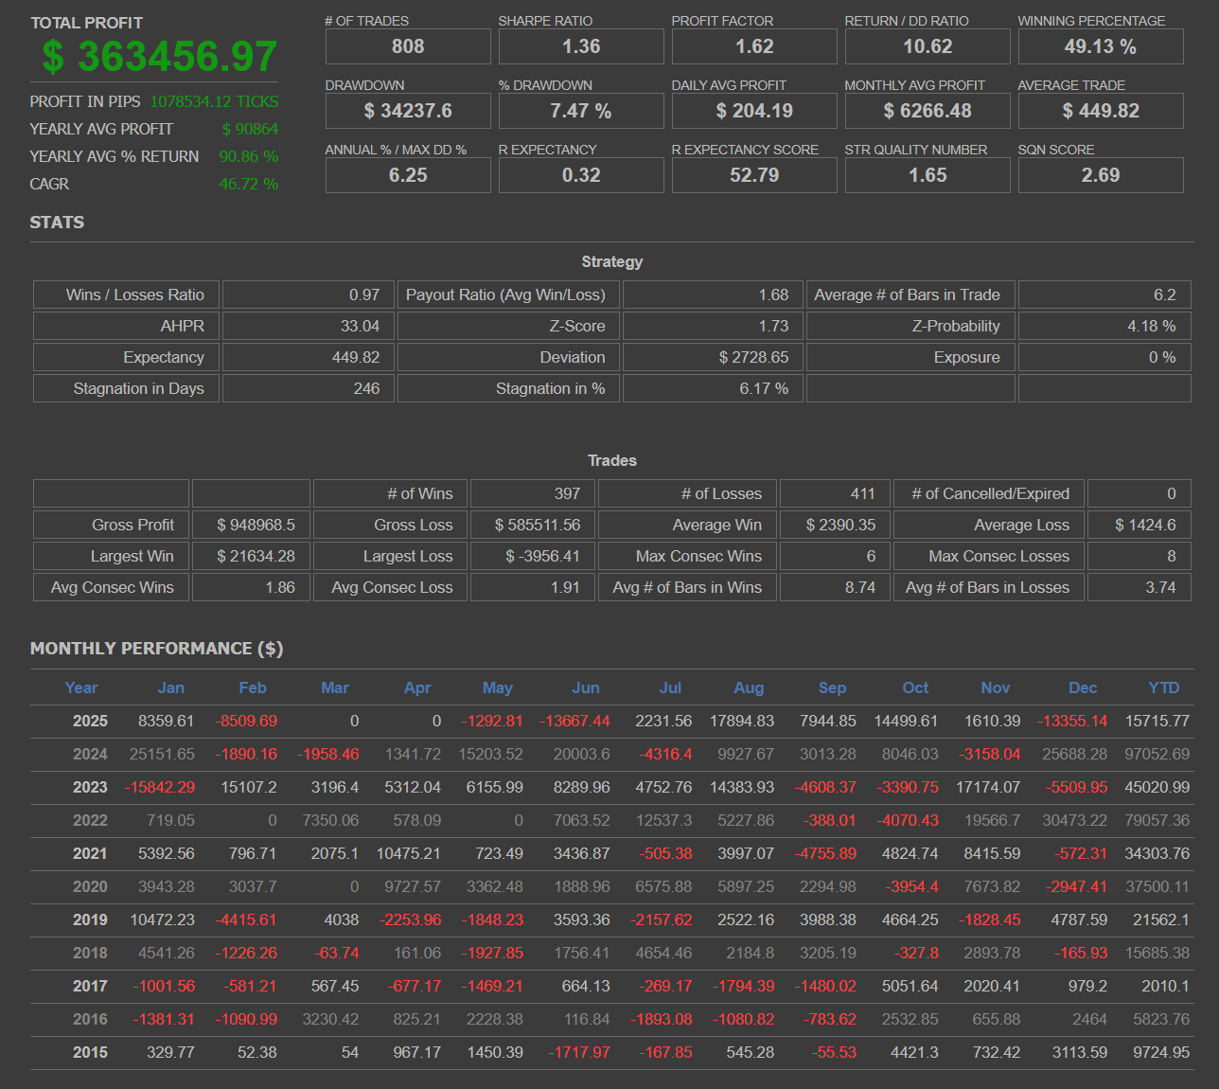Select the Strategy table title

[611, 261]
